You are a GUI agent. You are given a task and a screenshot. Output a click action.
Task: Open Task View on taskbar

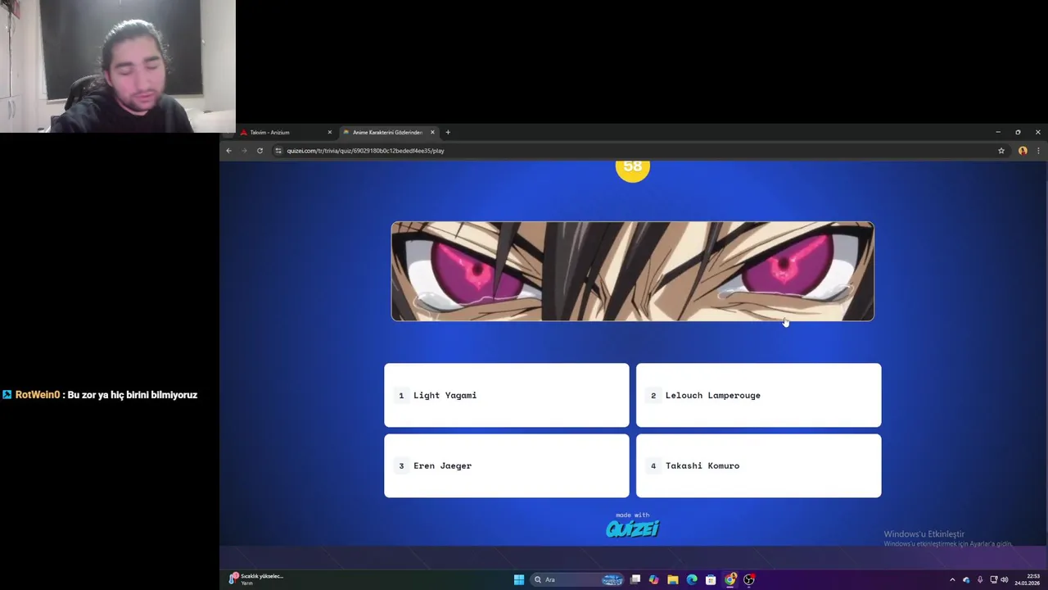[x=635, y=579]
